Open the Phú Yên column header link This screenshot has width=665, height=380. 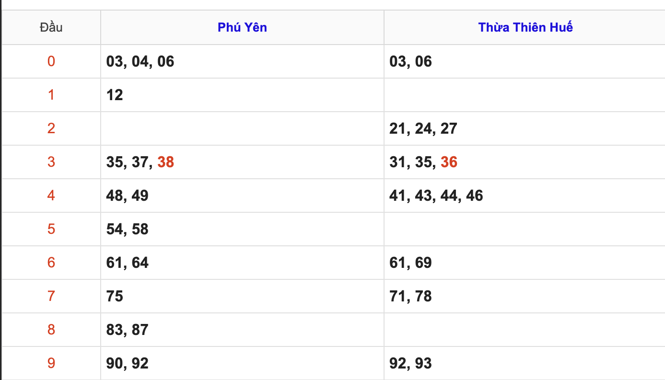click(x=242, y=27)
